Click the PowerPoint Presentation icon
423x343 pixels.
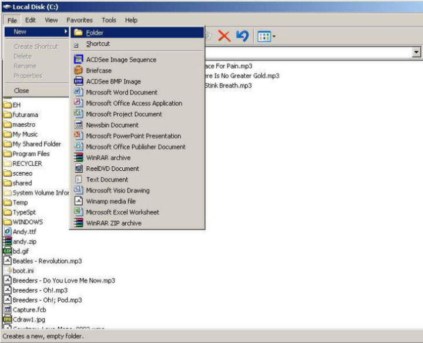pyautogui.click(x=79, y=135)
